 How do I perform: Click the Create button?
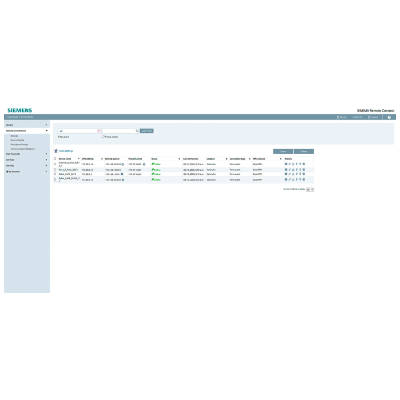[x=283, y=151]
